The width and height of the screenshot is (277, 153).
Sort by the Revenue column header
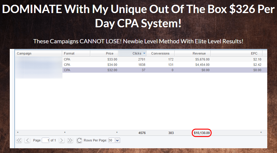(x=192, y=53)
